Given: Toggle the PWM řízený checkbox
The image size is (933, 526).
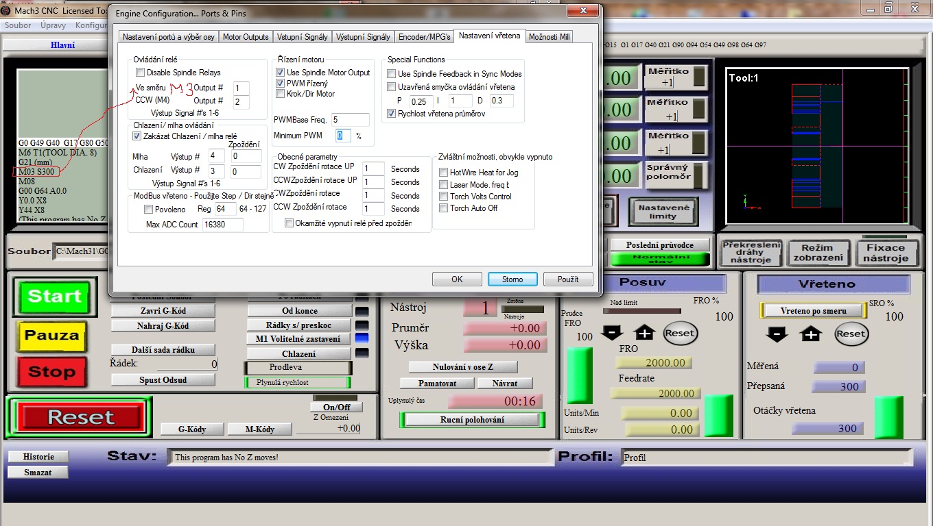Looking at the screenshot, I should (281, 83).
